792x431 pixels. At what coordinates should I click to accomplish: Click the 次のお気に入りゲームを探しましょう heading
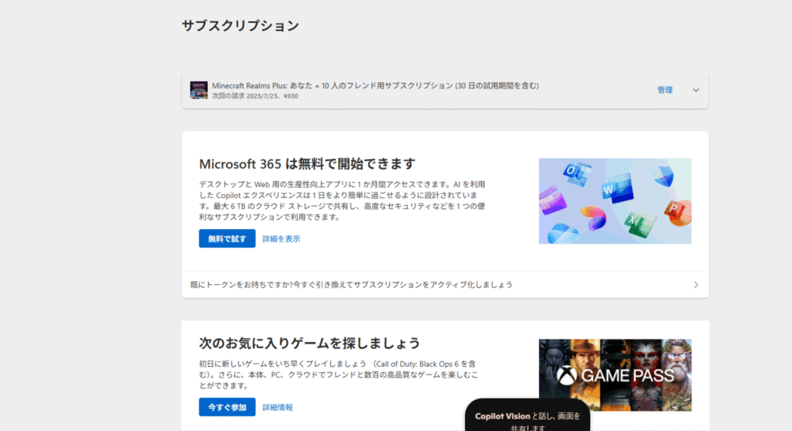click(309, 343)
